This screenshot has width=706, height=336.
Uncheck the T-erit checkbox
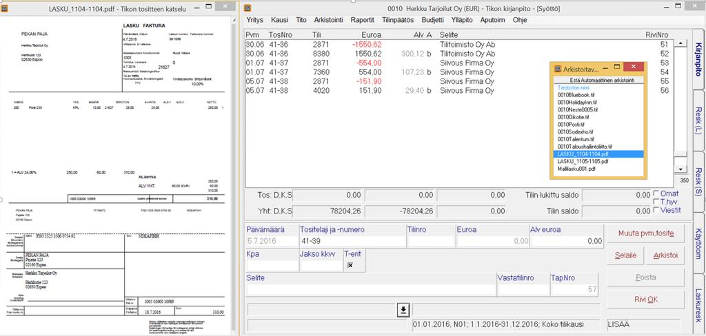coord(350,265)
